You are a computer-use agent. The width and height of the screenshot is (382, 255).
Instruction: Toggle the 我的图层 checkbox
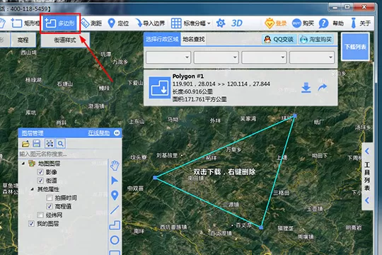pos(31,224)
